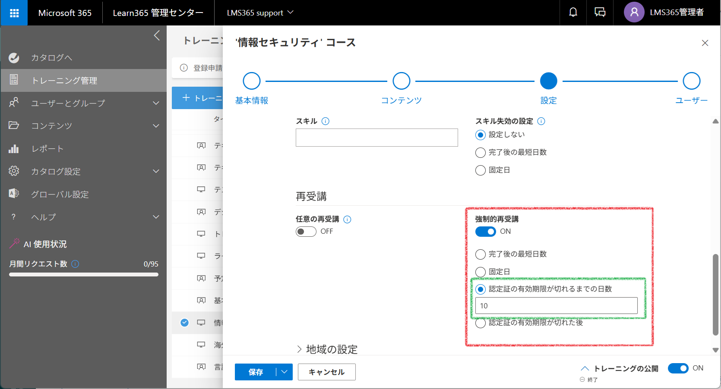Click the scrollbar up arrow
721x389 pixels.
[715, 122]
